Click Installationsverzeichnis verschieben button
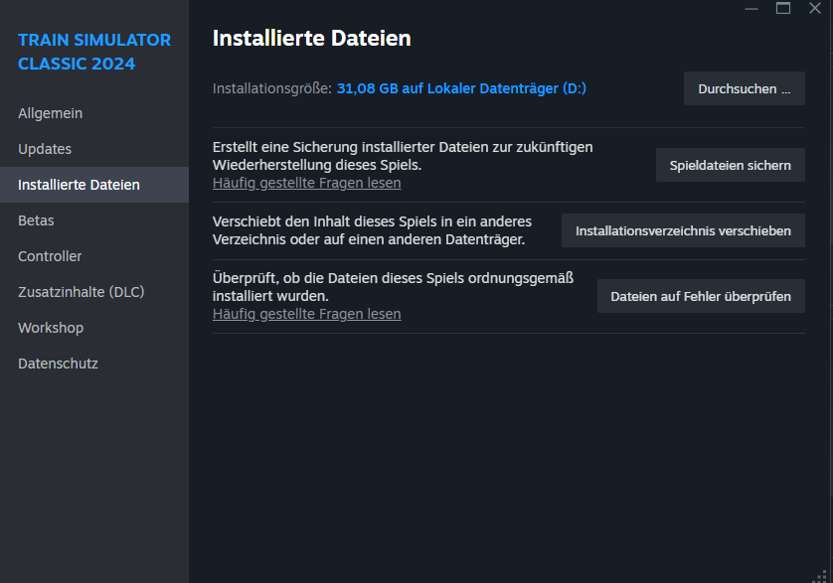This screenshot has height=583, width=833. click(x=683, y=231)
